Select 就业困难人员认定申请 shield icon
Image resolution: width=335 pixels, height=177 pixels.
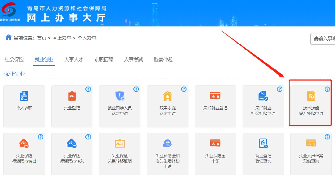click(x=120, y=96)
